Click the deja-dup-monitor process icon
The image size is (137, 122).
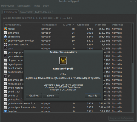click(x=5, y=64)
